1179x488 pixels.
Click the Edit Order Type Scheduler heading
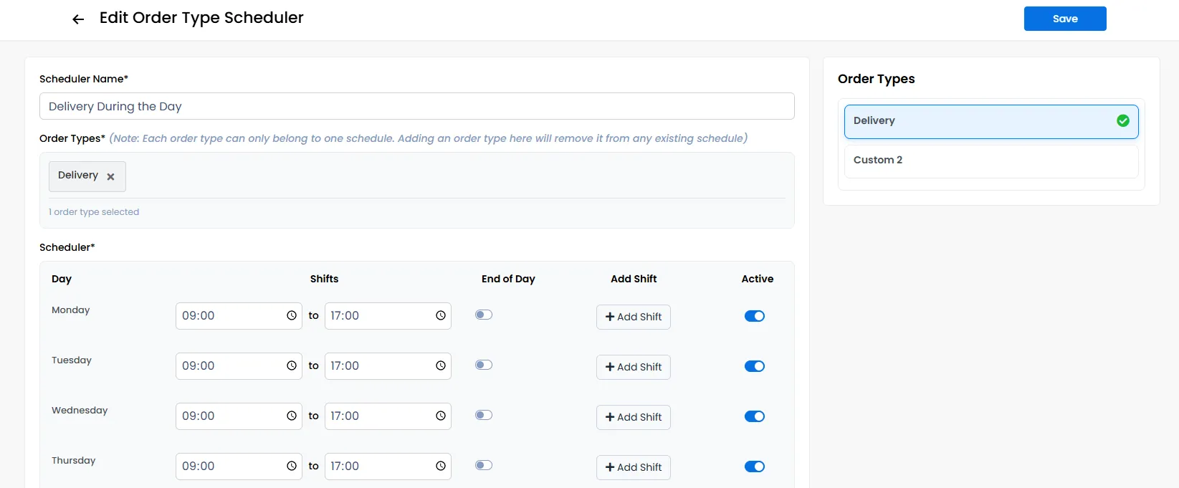coord(201,18)
